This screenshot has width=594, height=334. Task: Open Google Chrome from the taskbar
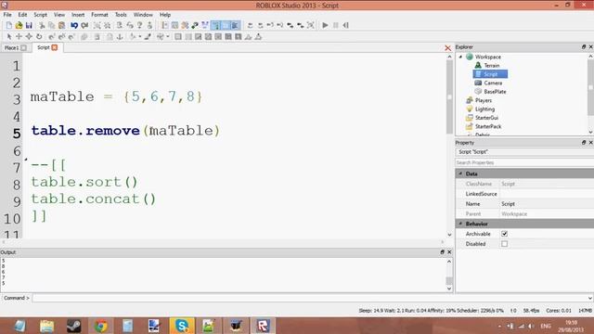click(x=101, y=326)
